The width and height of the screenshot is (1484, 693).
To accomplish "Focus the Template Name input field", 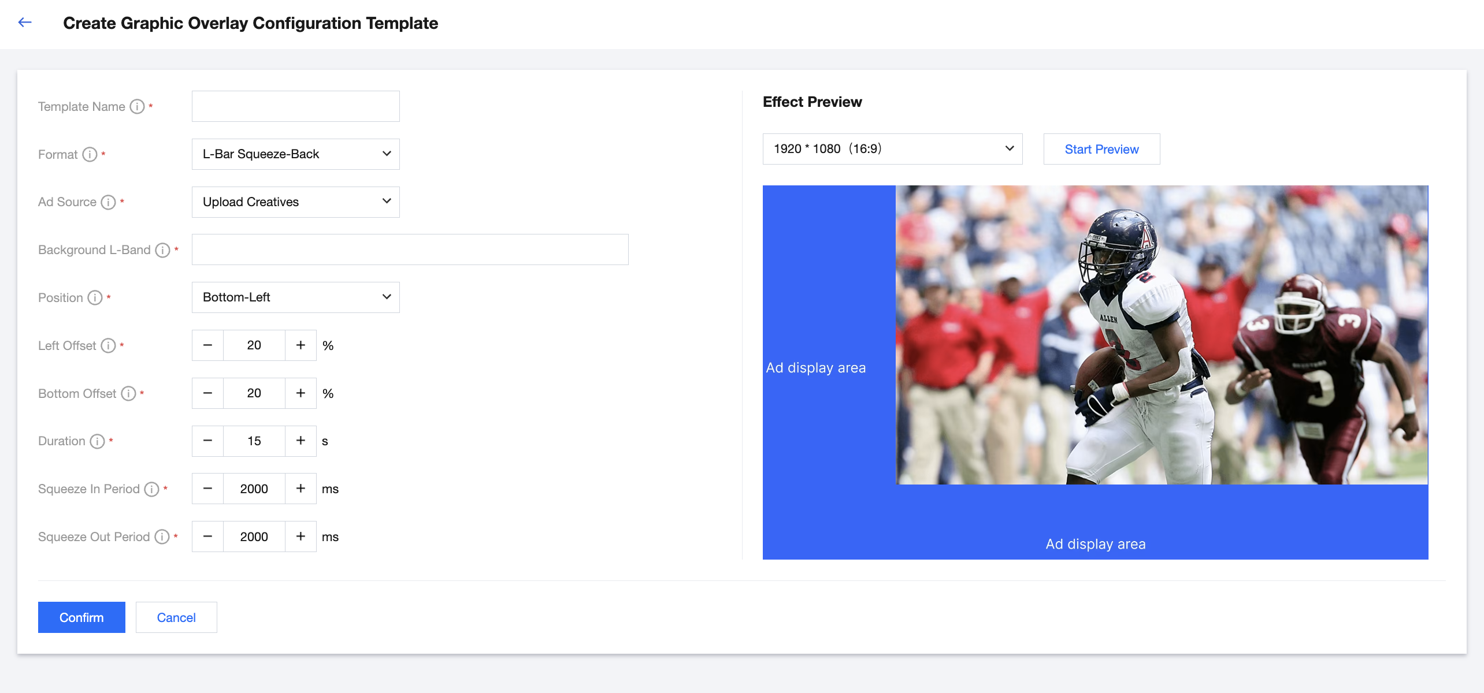I will click(295, 106).
